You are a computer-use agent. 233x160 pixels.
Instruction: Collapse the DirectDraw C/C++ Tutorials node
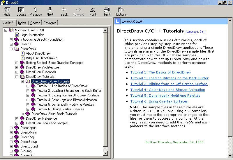tap(22, 81)
